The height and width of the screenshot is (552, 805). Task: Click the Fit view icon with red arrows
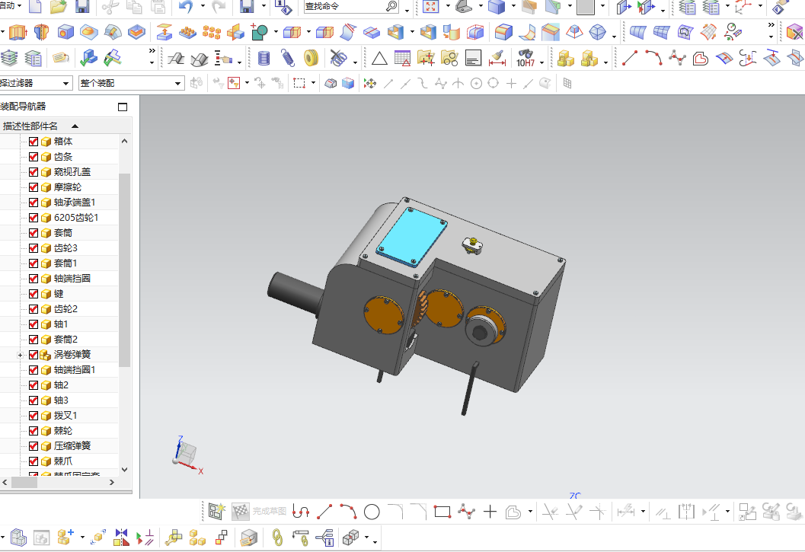[431, 6]
